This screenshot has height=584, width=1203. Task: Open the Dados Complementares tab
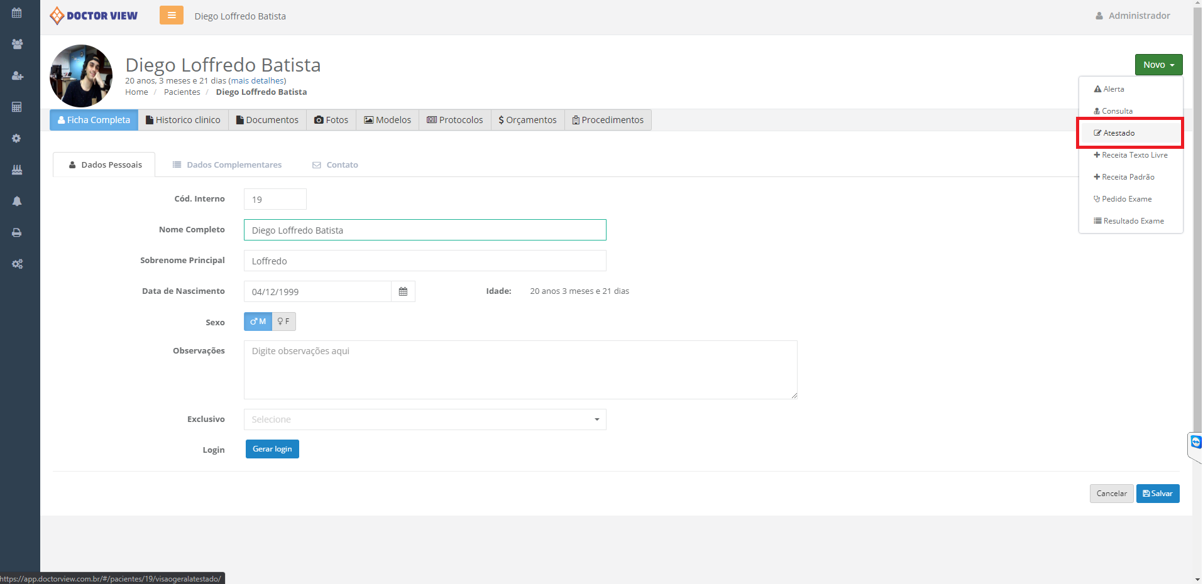pos(227,165)
